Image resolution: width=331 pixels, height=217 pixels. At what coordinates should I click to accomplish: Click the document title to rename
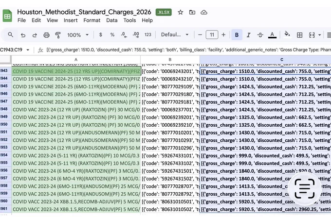click(84, 12)
